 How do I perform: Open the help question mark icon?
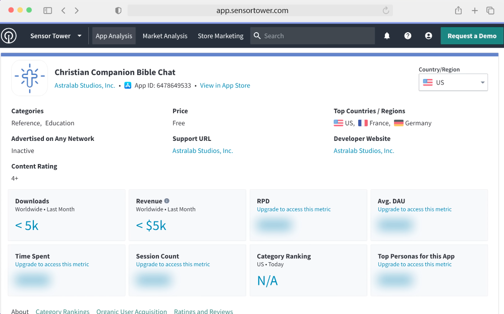point(408,36)
